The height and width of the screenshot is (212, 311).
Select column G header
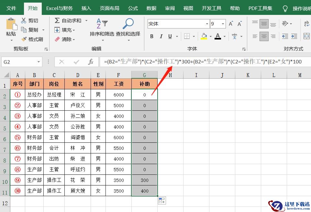(144, 75)
